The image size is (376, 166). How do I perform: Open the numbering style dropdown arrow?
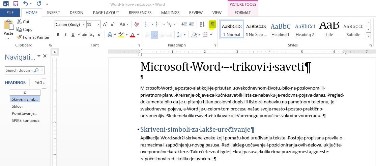click(164, 24)
